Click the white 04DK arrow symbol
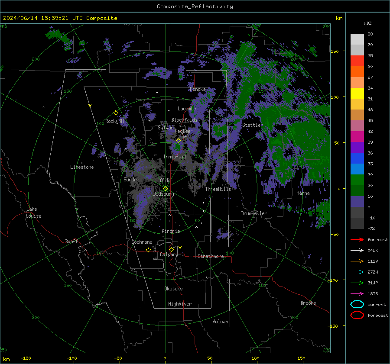390x364 pixels. click(357, 251)
